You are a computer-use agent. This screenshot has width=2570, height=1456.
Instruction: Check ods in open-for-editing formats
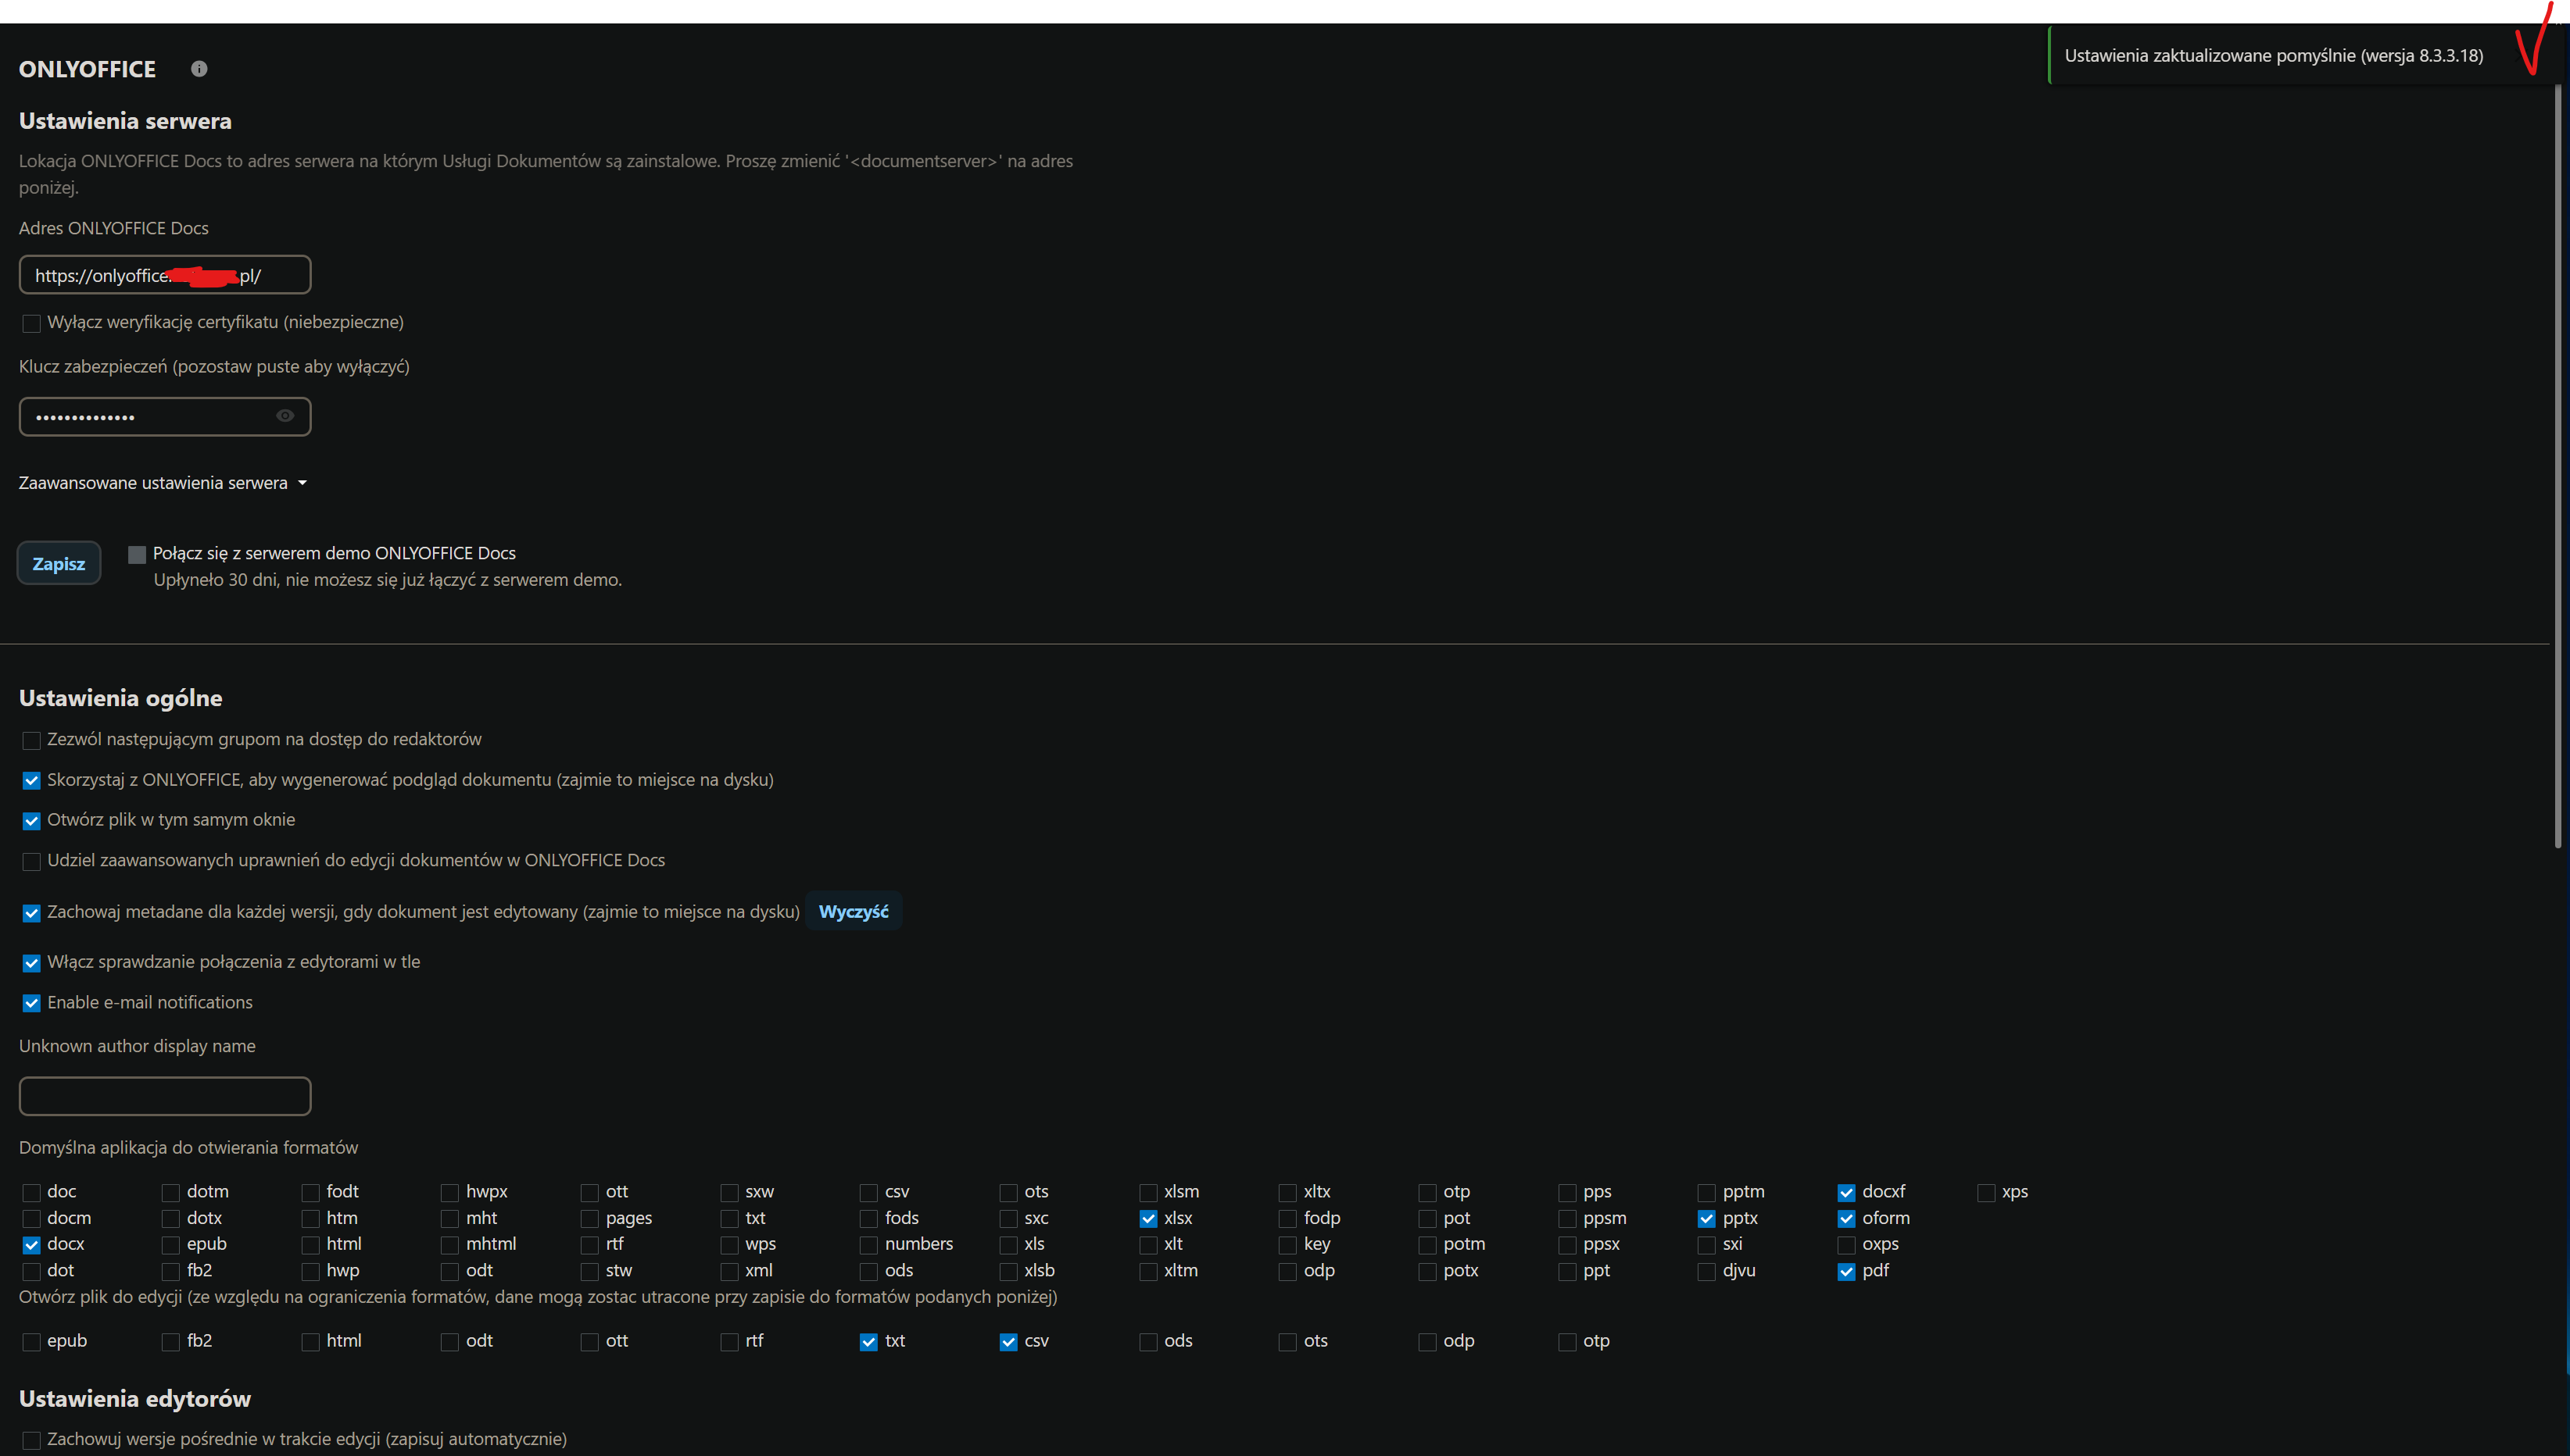1148,1342
